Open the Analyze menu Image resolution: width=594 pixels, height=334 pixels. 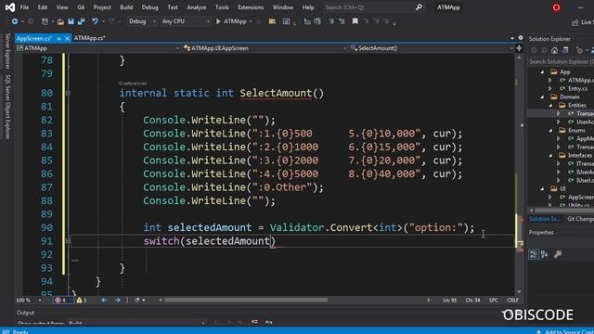pyautogui.click(x=196, y=7)
